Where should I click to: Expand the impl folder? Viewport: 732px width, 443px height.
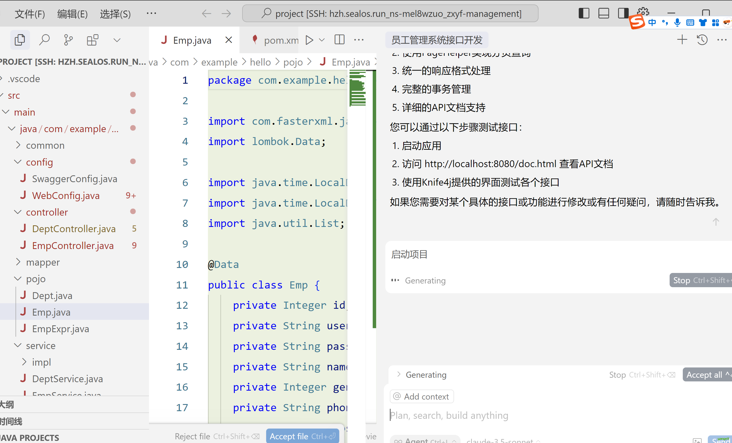click(24, 362)
